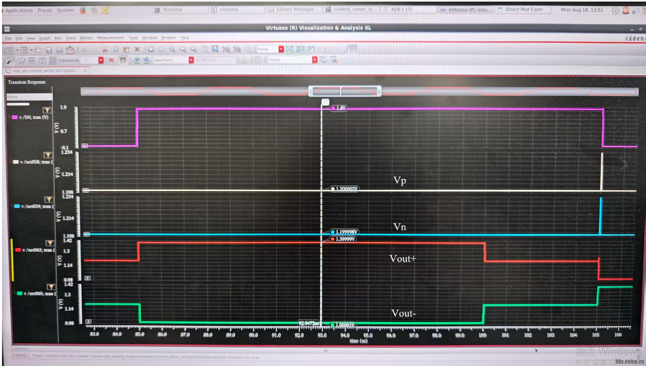This screenshot has height=366, width=646.
Task: Click the Name search field in trace panel
Action: (x=29, y=97)
